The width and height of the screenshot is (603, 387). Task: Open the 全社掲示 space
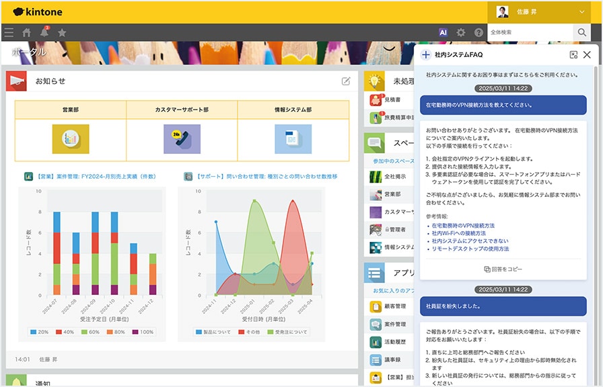tap(389, 177)
